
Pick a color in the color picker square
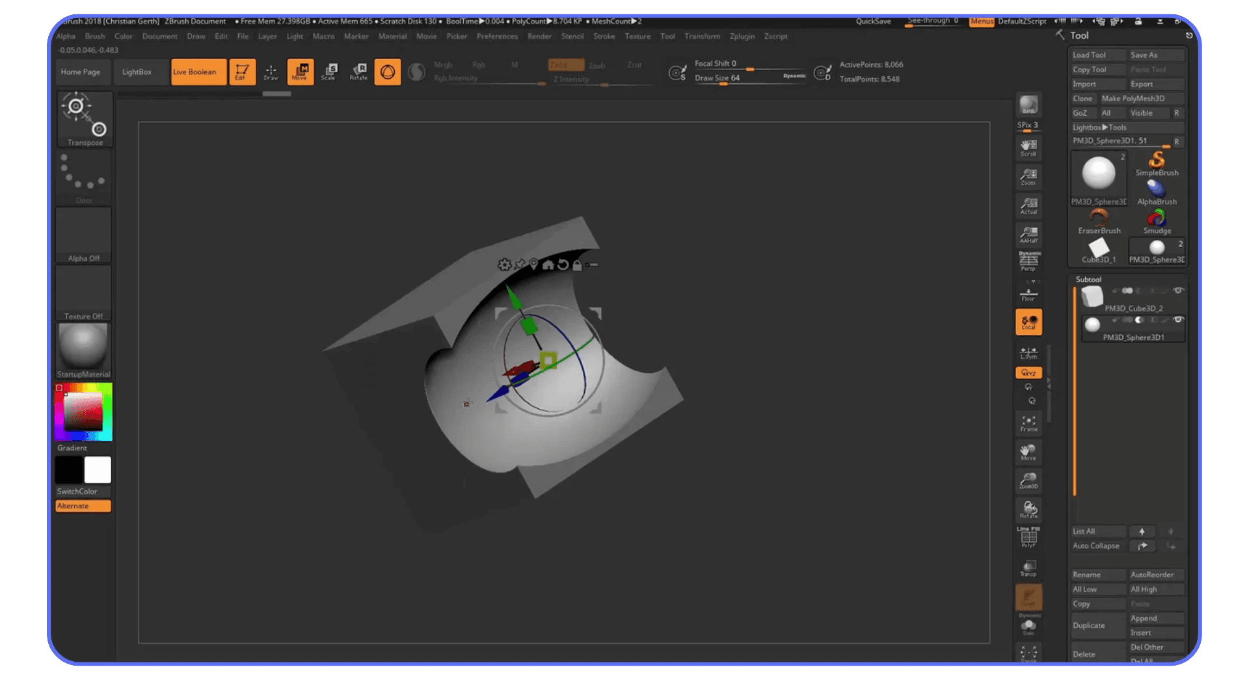[x=83, y=411]
